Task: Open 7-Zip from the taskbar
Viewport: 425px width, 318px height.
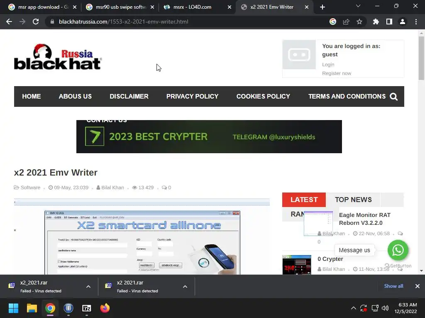Action: [x=87, y=308]
